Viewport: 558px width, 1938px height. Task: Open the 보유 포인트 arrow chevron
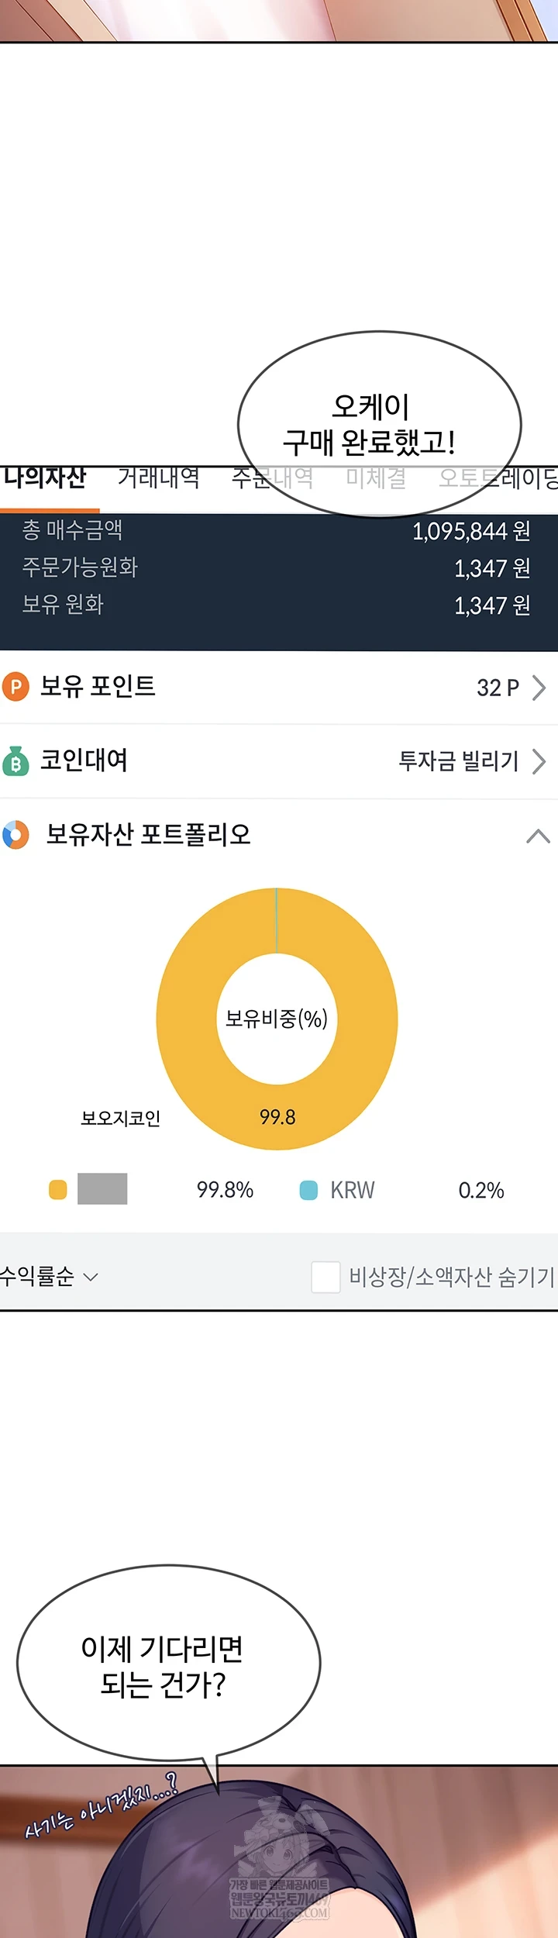point(539,688)
